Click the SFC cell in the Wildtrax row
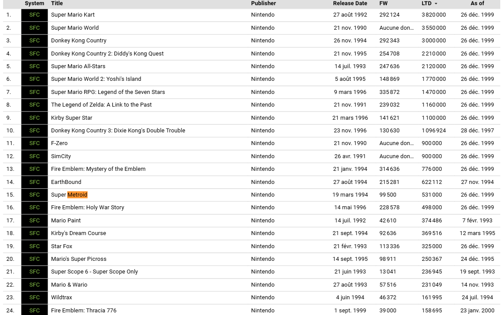502x315 pixels. coord(35,298)
